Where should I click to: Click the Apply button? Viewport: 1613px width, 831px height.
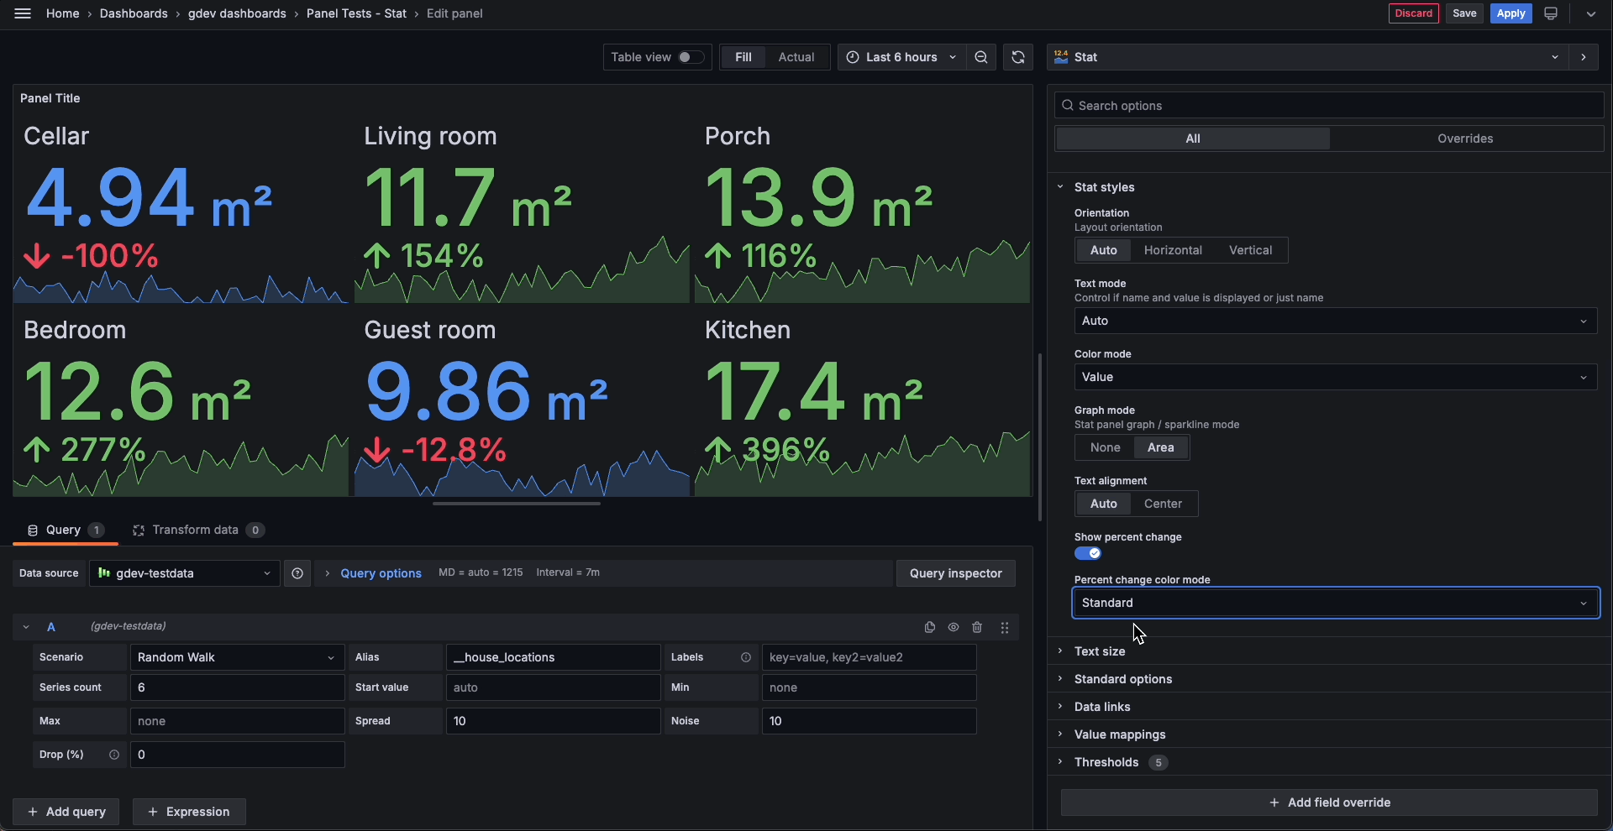coord(1511,13)
